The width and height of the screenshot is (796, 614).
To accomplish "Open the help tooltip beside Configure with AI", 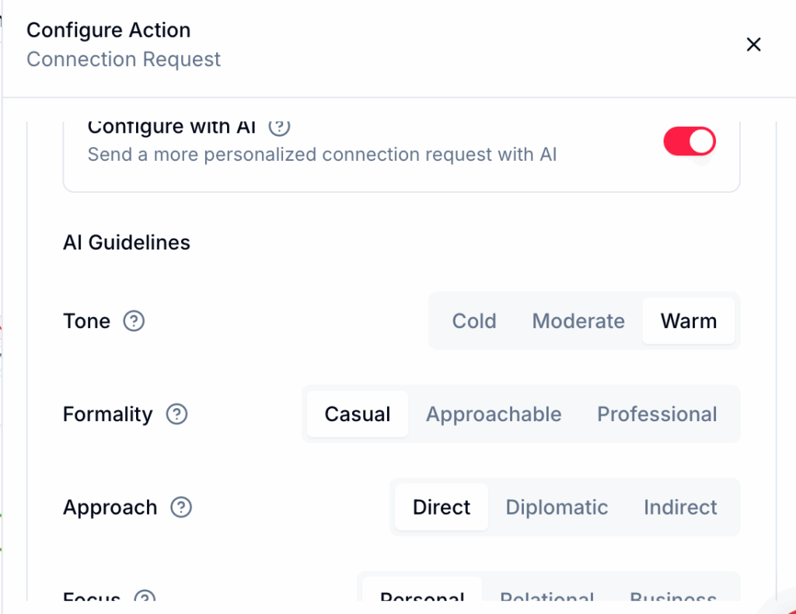I will 279,127.
